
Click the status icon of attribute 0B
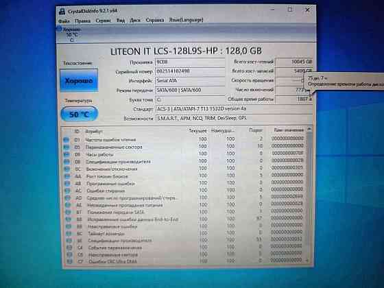pos(67,162)
